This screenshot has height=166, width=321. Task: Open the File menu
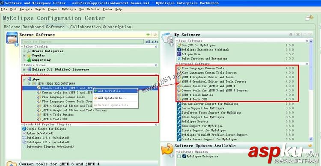tap(4, 9)
